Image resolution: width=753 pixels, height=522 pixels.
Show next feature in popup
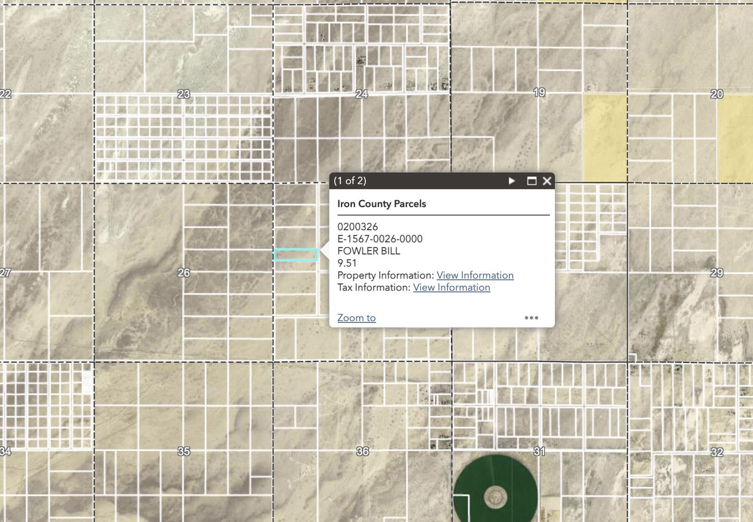pyautogui.click(x=512, y=181)
